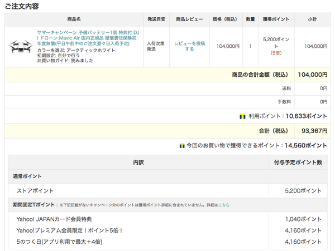Click the Mavic Air drone thumbnail
This screenshot has width=335, height=251.
[21, 46]
